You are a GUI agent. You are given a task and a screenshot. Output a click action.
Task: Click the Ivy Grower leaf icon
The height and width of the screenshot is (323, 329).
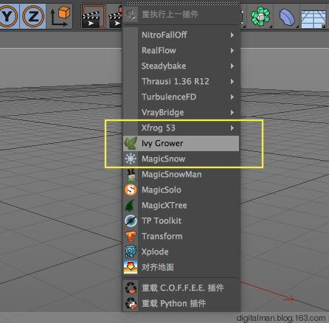point(131,143)
